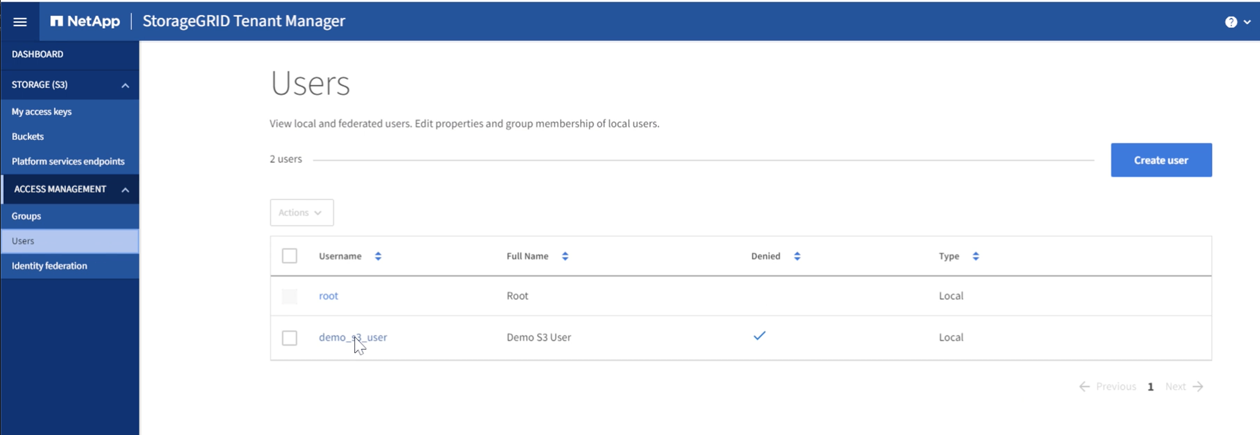Click the denied checkmark icon for demo_s3_user
This screenshot has height=435, width=1260.
(x=759, y=336)
